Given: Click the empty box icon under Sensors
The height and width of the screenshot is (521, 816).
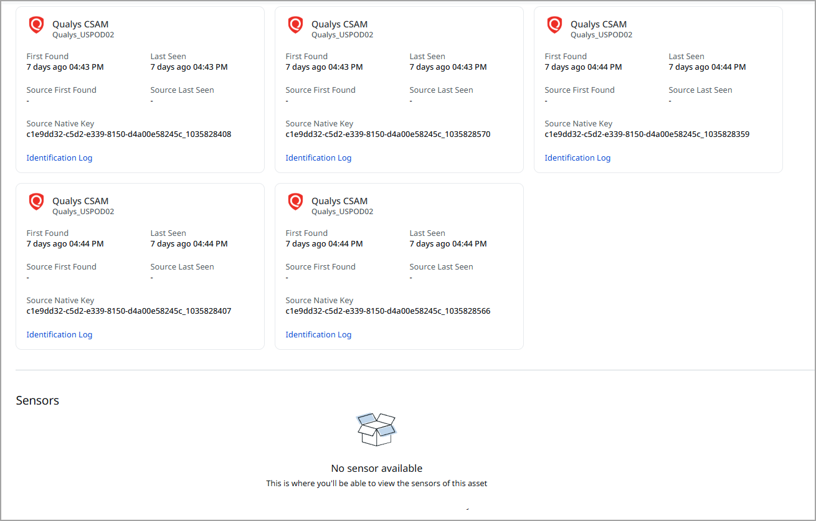Looking at the screenshot, I should tap(376, 429).
